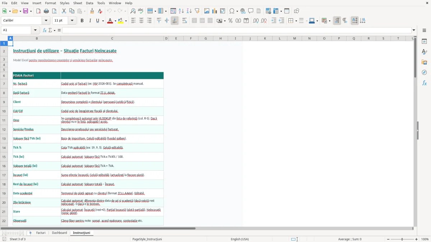The width and height of the screenshot is (431, 242).
Task: Open the Font Name Calibri dropdown
Action: pos(46,21)
